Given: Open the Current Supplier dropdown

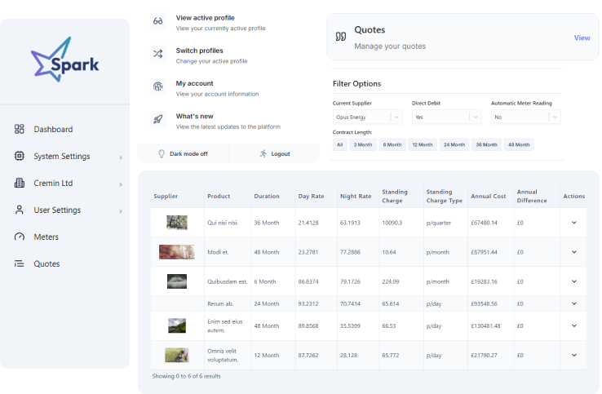Looking at the screenshot, I should click(367, 117).
